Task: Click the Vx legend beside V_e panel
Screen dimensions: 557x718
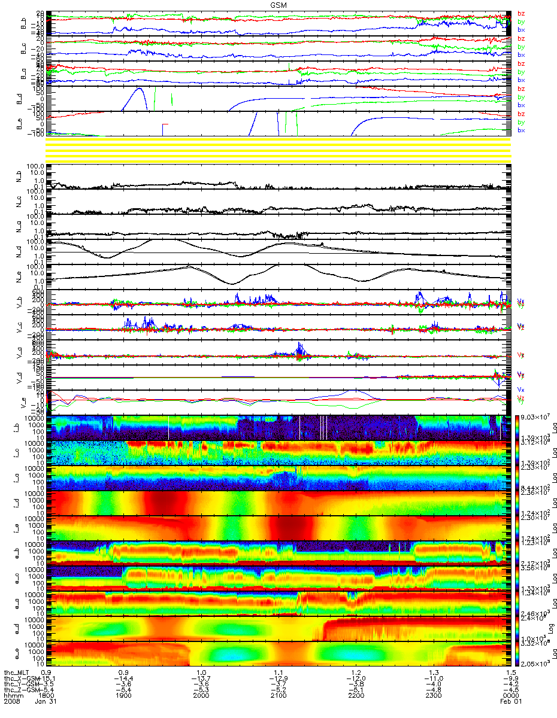Action: click(x=521, y=389)
